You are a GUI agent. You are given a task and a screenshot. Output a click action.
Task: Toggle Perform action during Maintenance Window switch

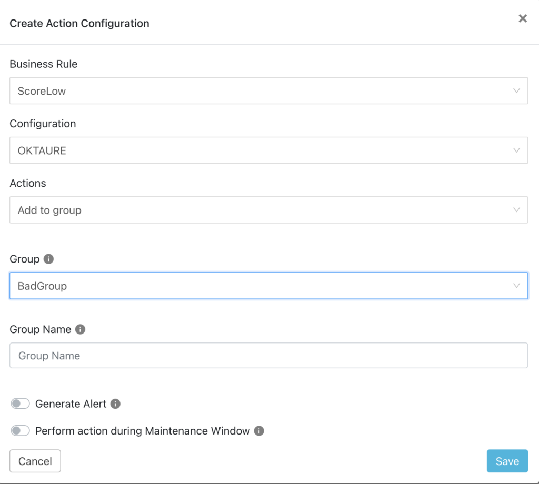(21, 431)
